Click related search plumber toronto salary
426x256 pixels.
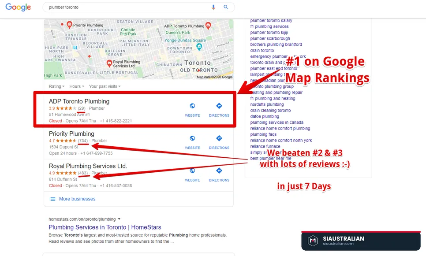(271, 20)
